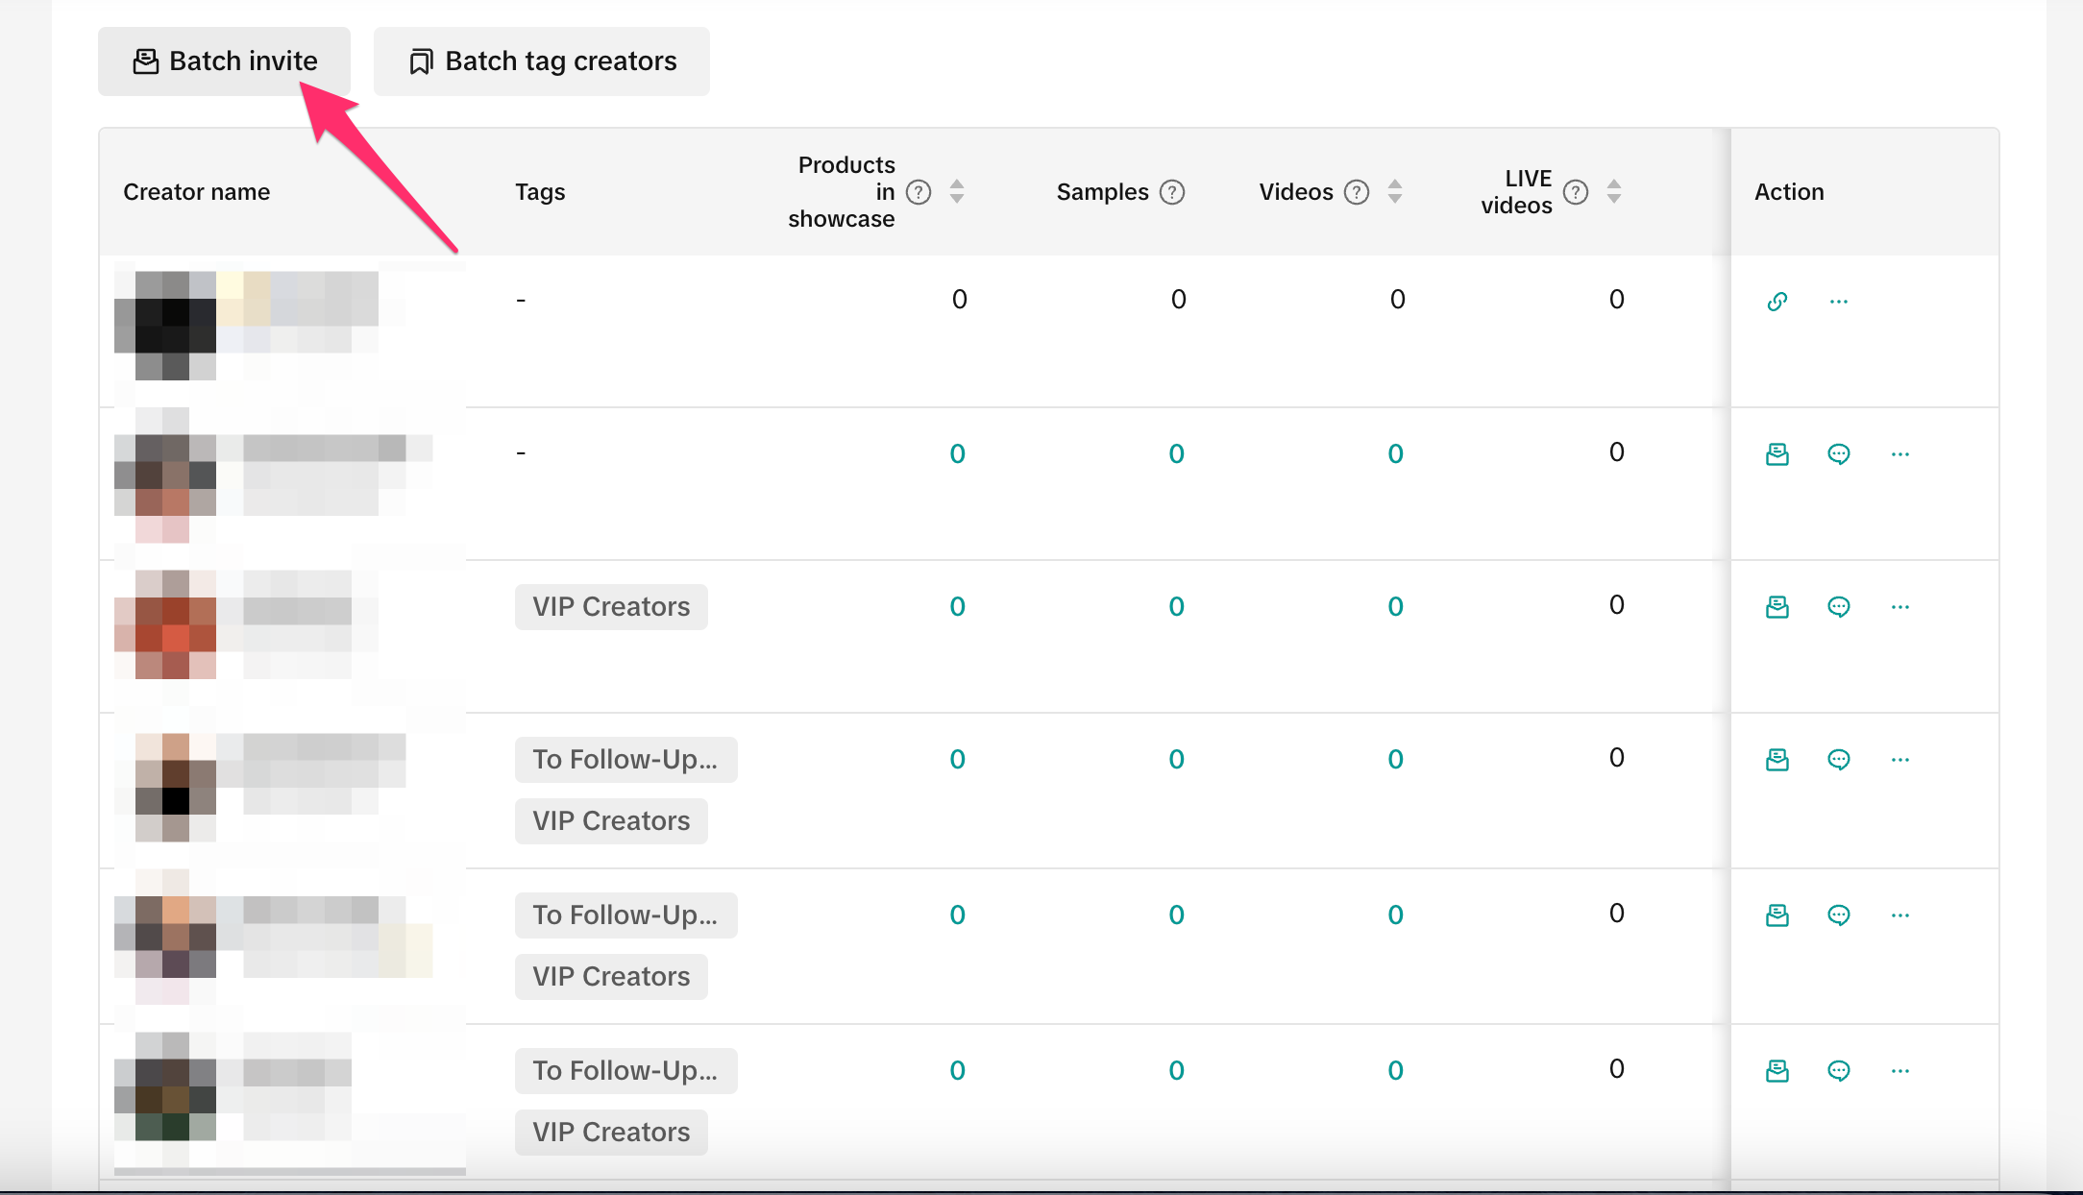Sort the Videos column
The width and height of the screenshot is (2083, 1195).
[1394, 192]
